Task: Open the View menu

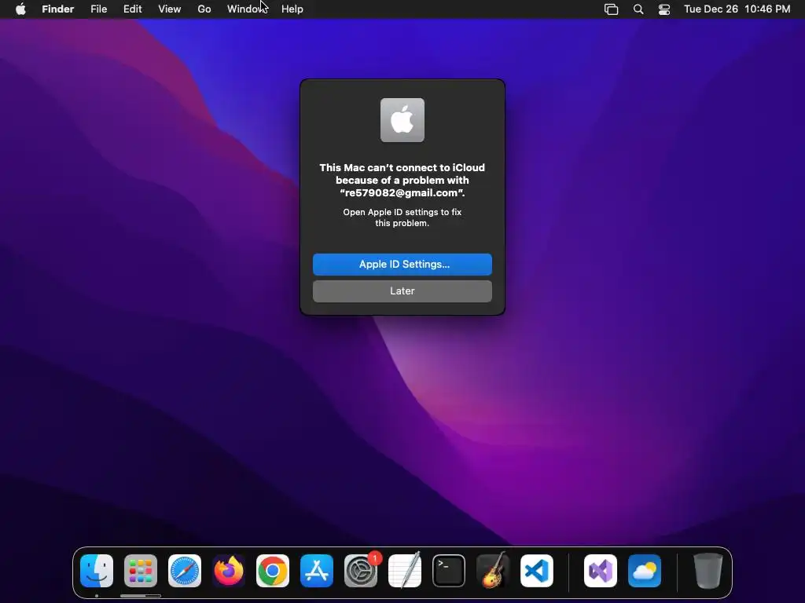Action: (170, 9)
